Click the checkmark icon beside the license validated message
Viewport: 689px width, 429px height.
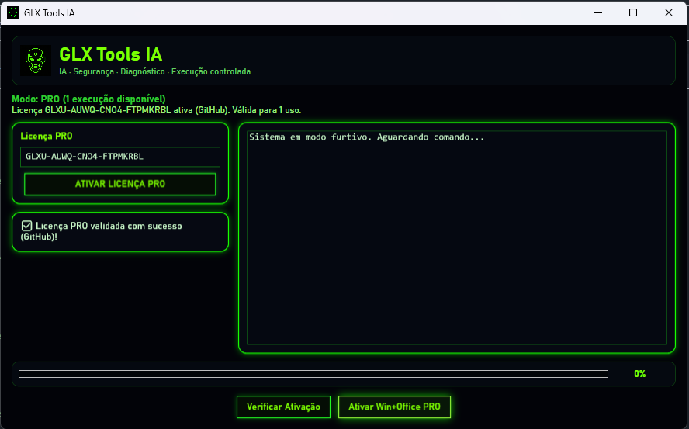[x=27, y=226]
